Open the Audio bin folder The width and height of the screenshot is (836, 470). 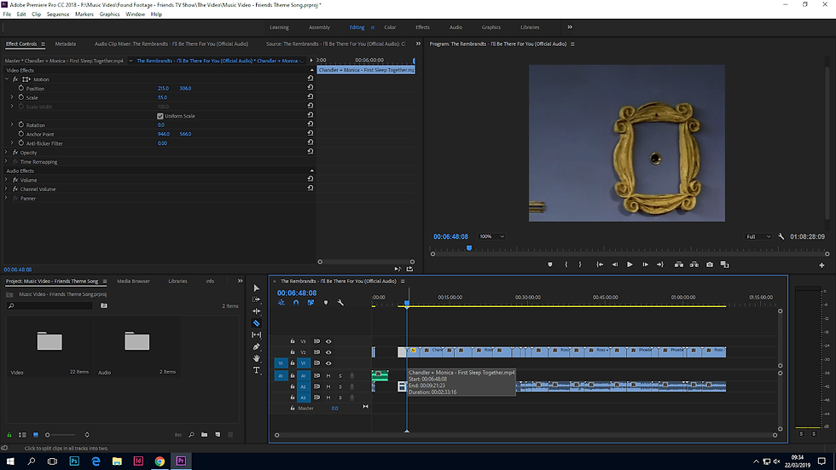pos(137,341)
